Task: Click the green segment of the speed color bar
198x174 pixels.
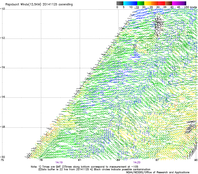Action: click(141, 3)
